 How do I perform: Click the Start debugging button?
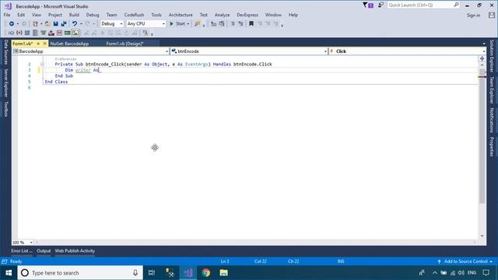(177, 24)
